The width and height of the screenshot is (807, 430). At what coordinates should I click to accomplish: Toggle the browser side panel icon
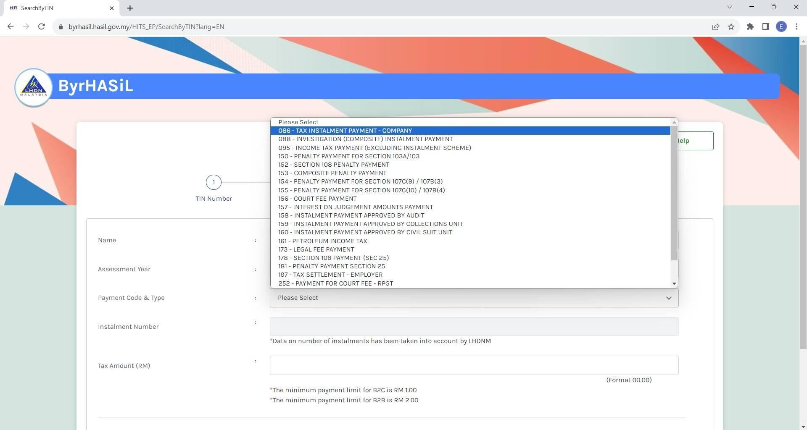pyautogui.click(x=766, y=27)
